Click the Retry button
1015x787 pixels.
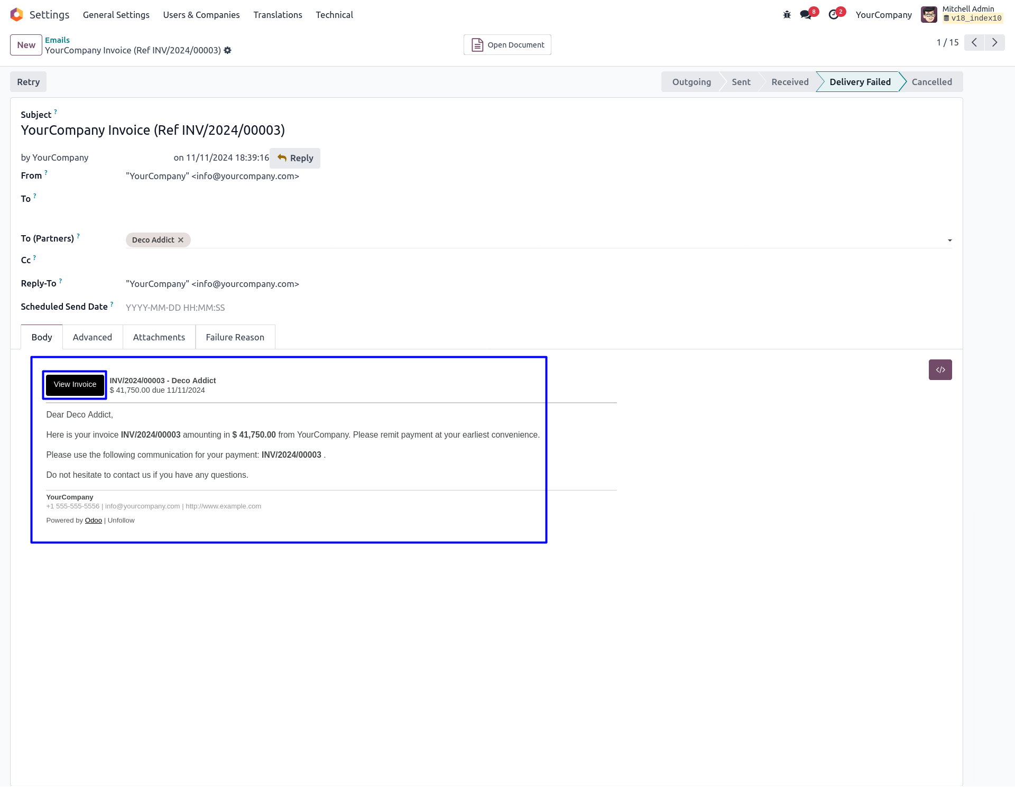point(29,82)
